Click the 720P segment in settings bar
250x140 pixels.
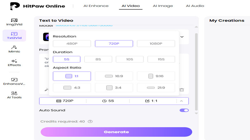(x=65, y=101)
